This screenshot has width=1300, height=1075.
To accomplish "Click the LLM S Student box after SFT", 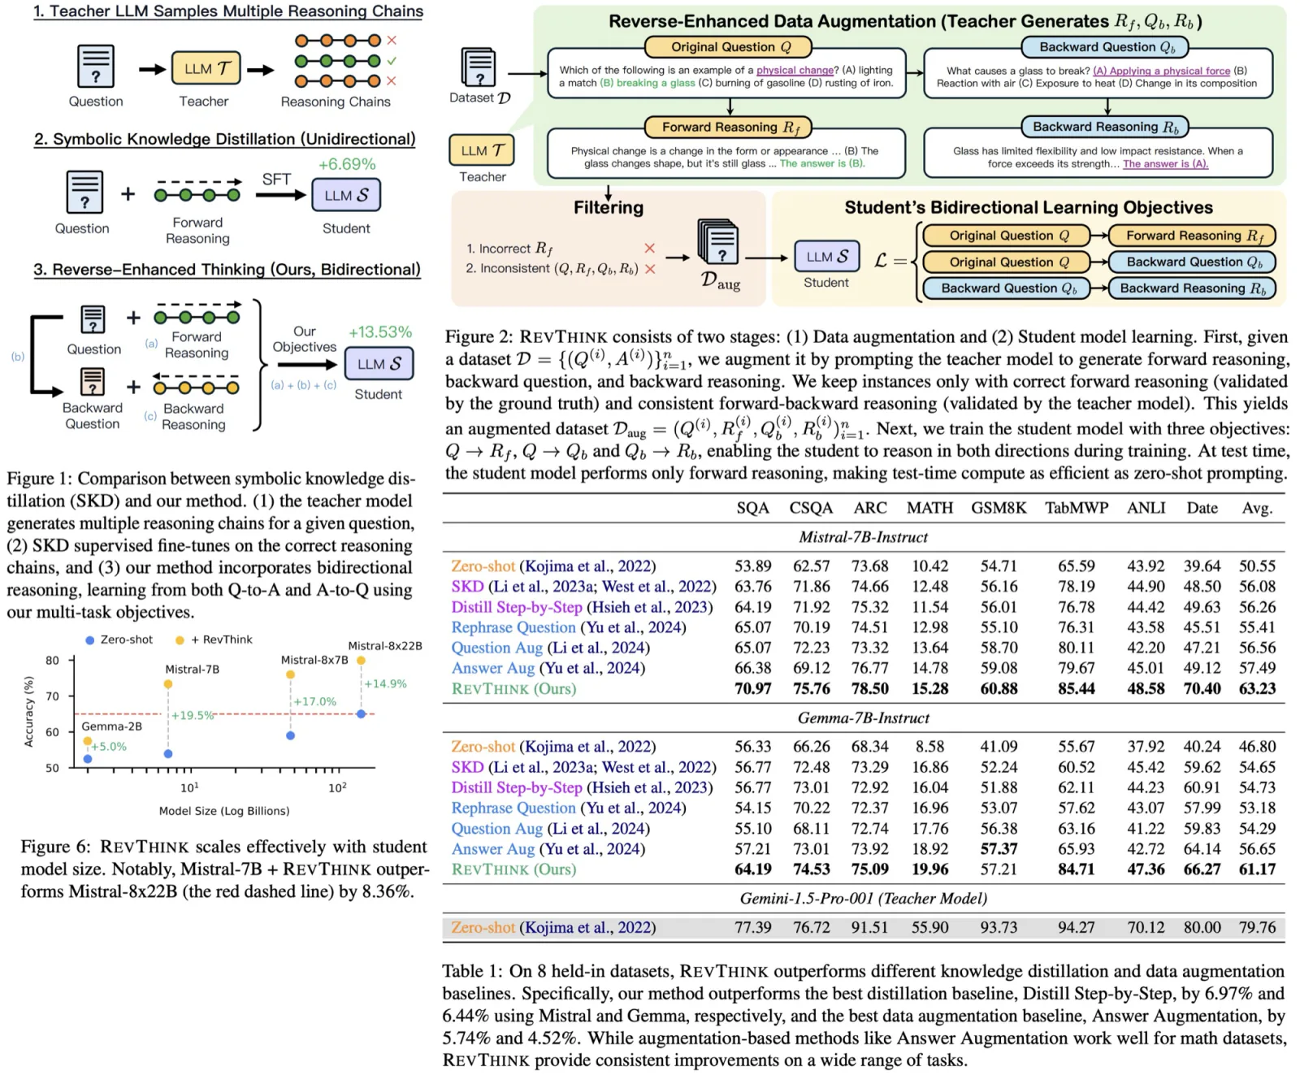I will (x=346, y=195).
